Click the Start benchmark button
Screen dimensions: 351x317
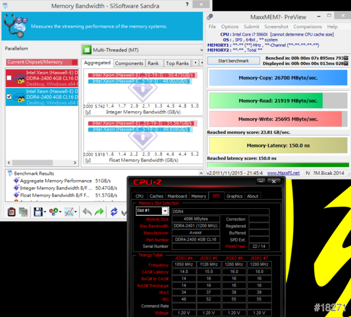click(233, 61)
